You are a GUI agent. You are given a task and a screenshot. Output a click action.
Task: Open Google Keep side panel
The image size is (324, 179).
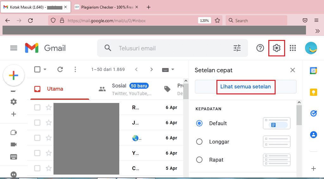click(314, 92)
